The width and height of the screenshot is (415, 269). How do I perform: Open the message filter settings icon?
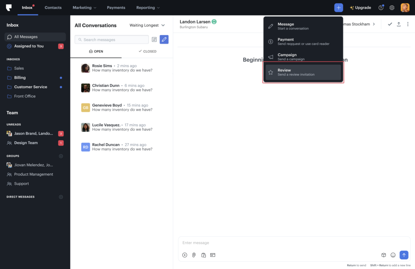pyautogui.click(x=154, y=40)
